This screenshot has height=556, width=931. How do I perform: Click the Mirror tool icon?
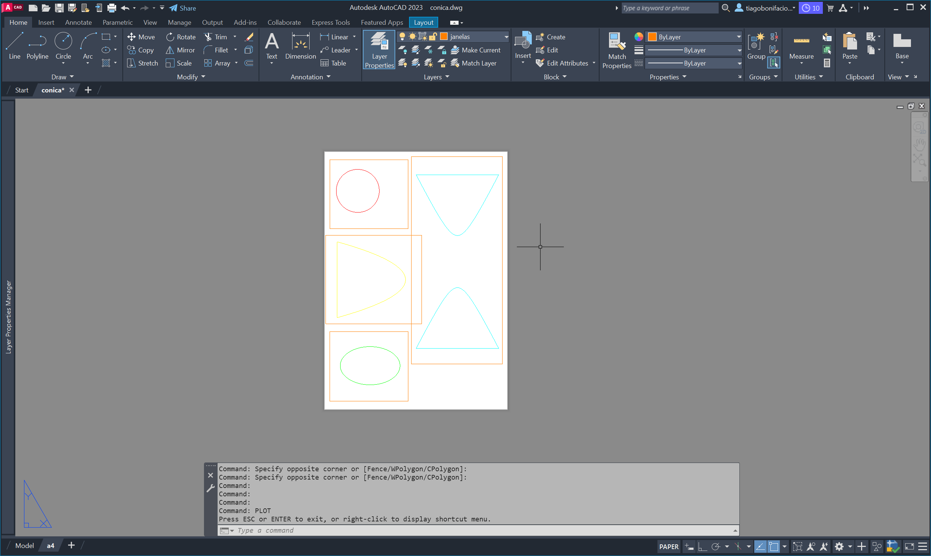(x=170, y=50)
